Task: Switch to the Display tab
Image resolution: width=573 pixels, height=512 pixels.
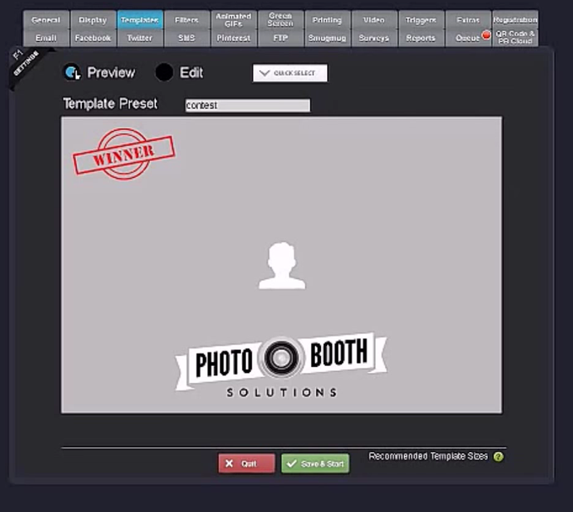Action: [x=93, y=19]
